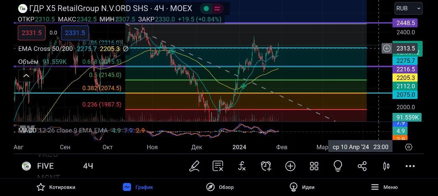438x196 pixels.
Task: Click the Fibonacci 0.236 (1987.5) level label
Action: coord(102,104)
